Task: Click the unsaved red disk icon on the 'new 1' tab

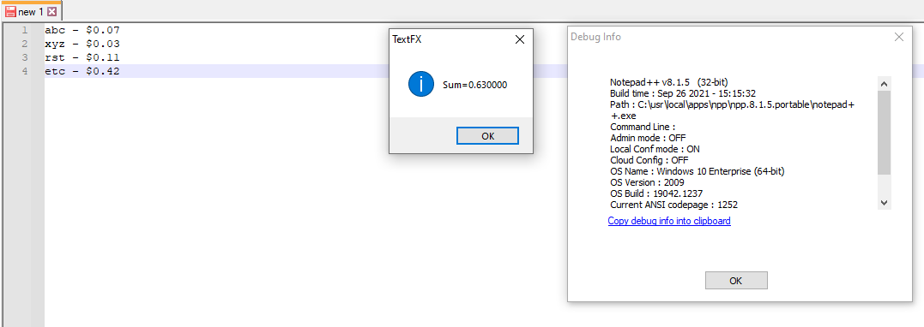Action: (11, 12)
